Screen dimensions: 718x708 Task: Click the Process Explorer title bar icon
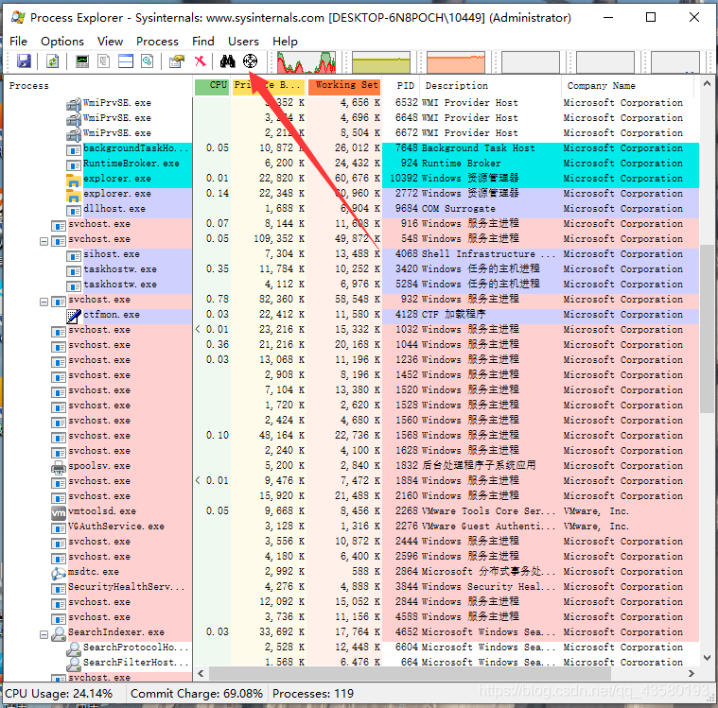(18, 18)
